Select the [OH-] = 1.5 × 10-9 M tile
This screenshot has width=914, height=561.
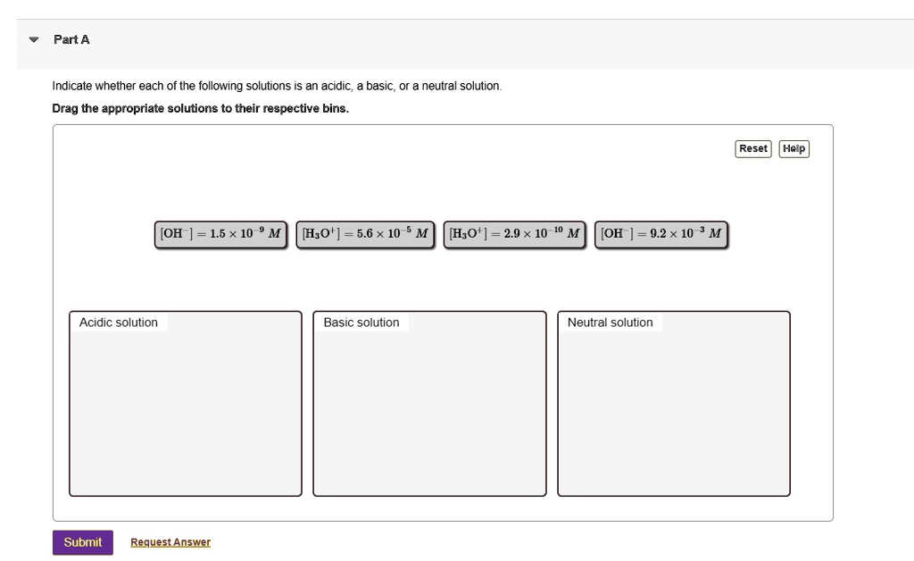coord(220,232)
